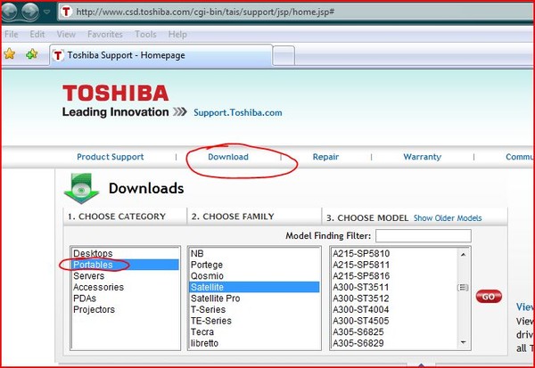Select the Toshiba Support - Homepage tab
The image size is (535, 368).
[161, 55]
